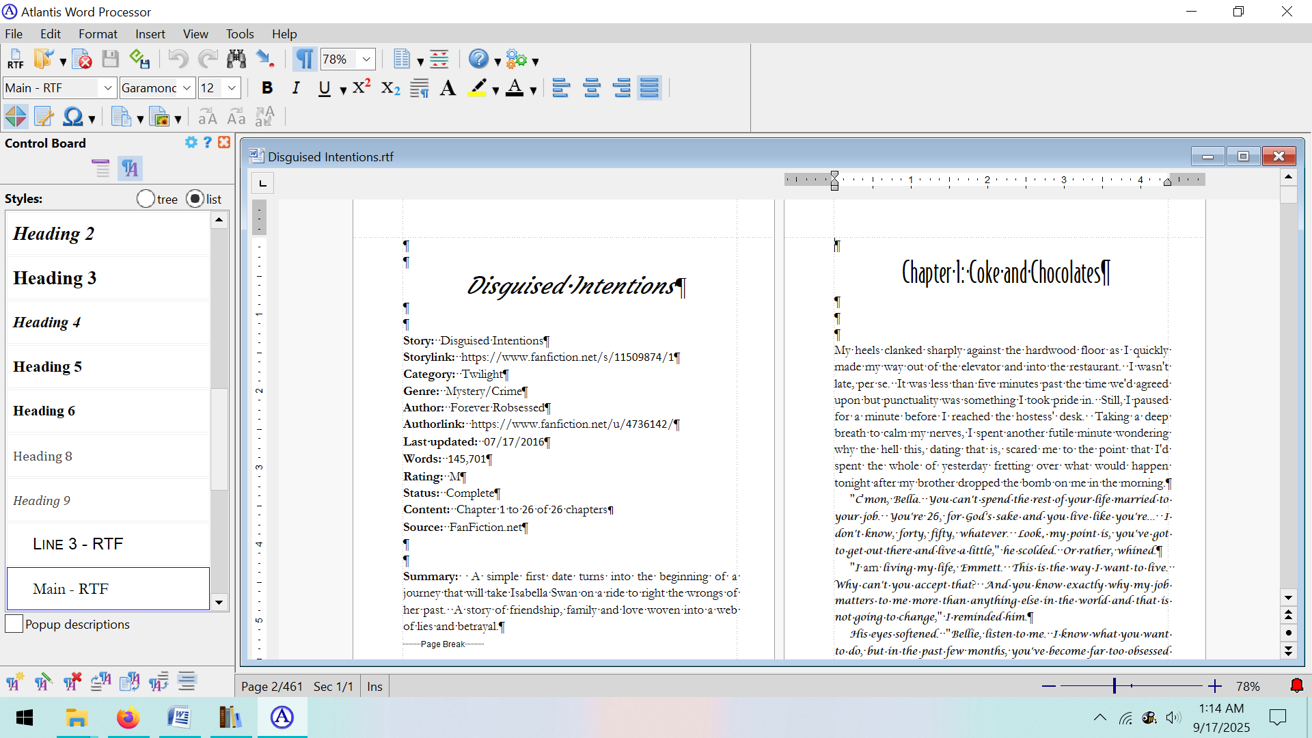Align paragraph to the right
The image size is (1312, 738).
622,88
